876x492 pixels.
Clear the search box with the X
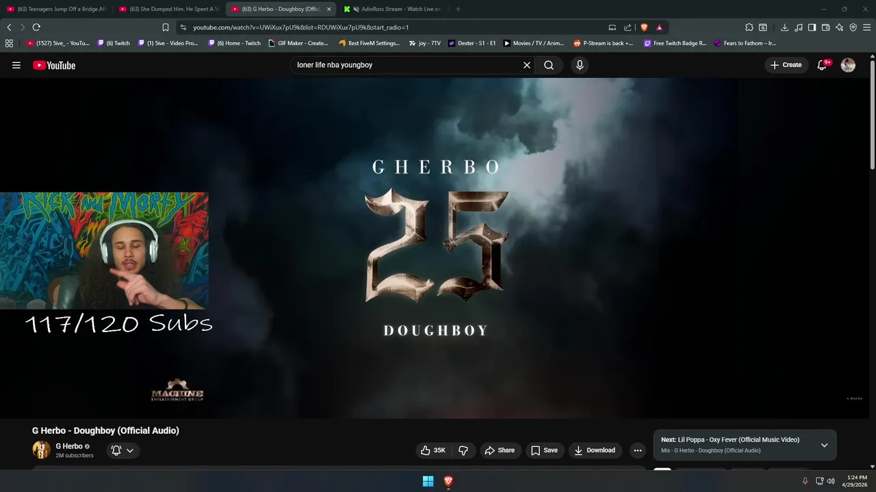pyautogui.click(x=527, y=65)
